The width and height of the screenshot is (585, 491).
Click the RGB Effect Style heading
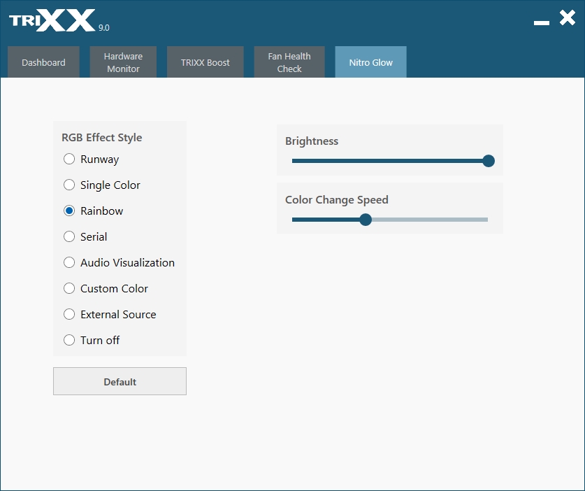(x=102, y=137)
